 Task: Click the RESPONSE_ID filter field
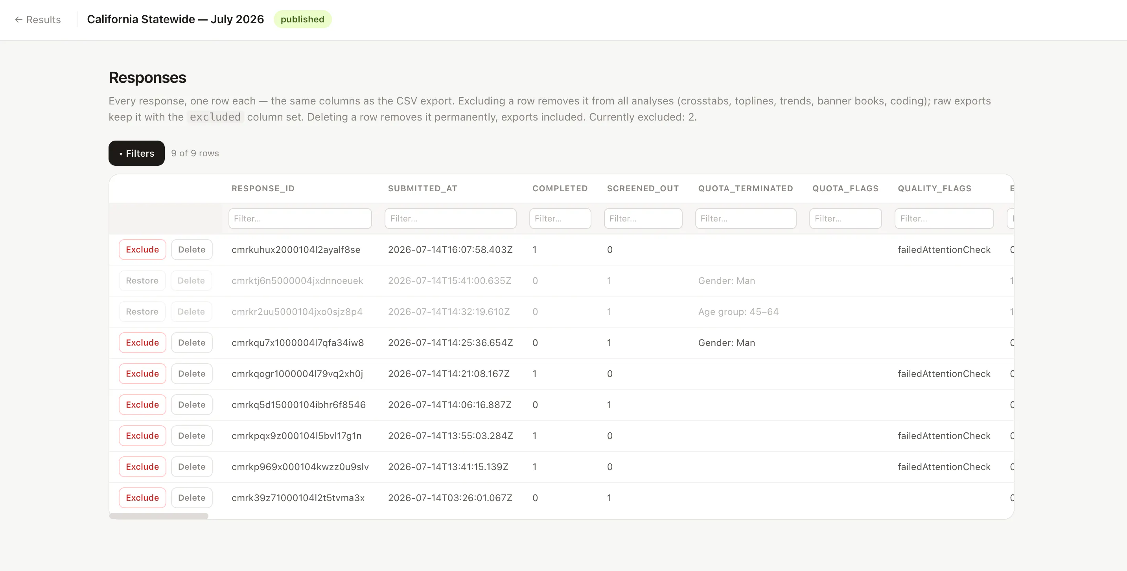point(300,218)
